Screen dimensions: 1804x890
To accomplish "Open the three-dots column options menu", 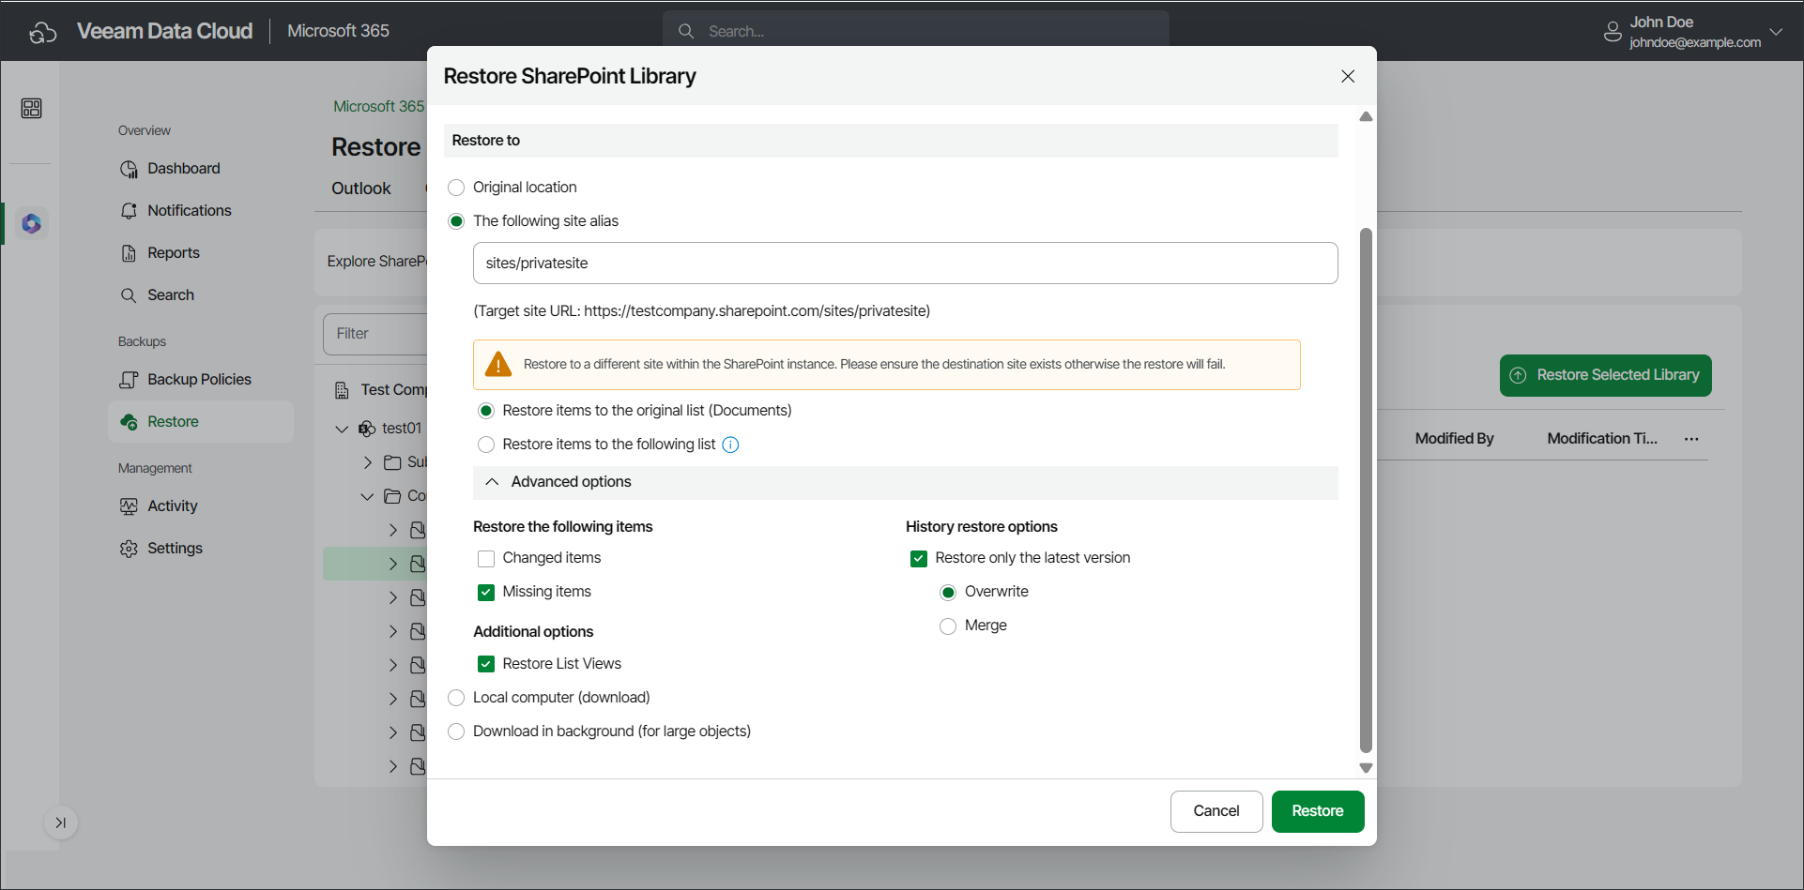I will point(1691,439).
